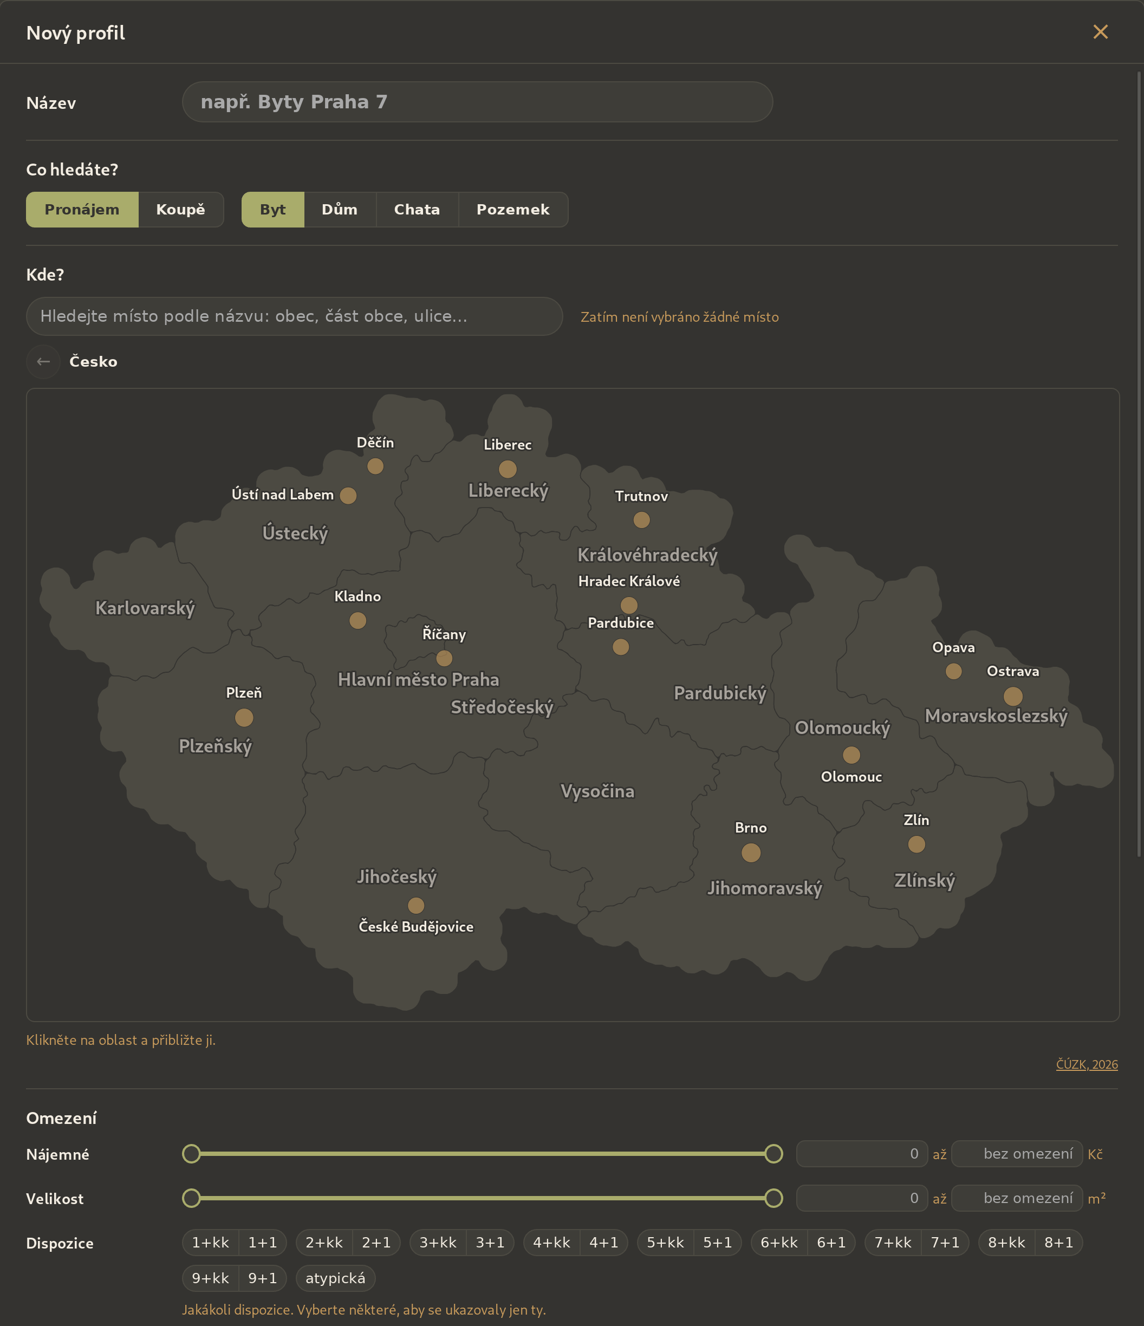Zoom into the Moravskoslezský region
Image resolution: width=1144 pixels, height=1326 pixels.
(x=996, y=716)
